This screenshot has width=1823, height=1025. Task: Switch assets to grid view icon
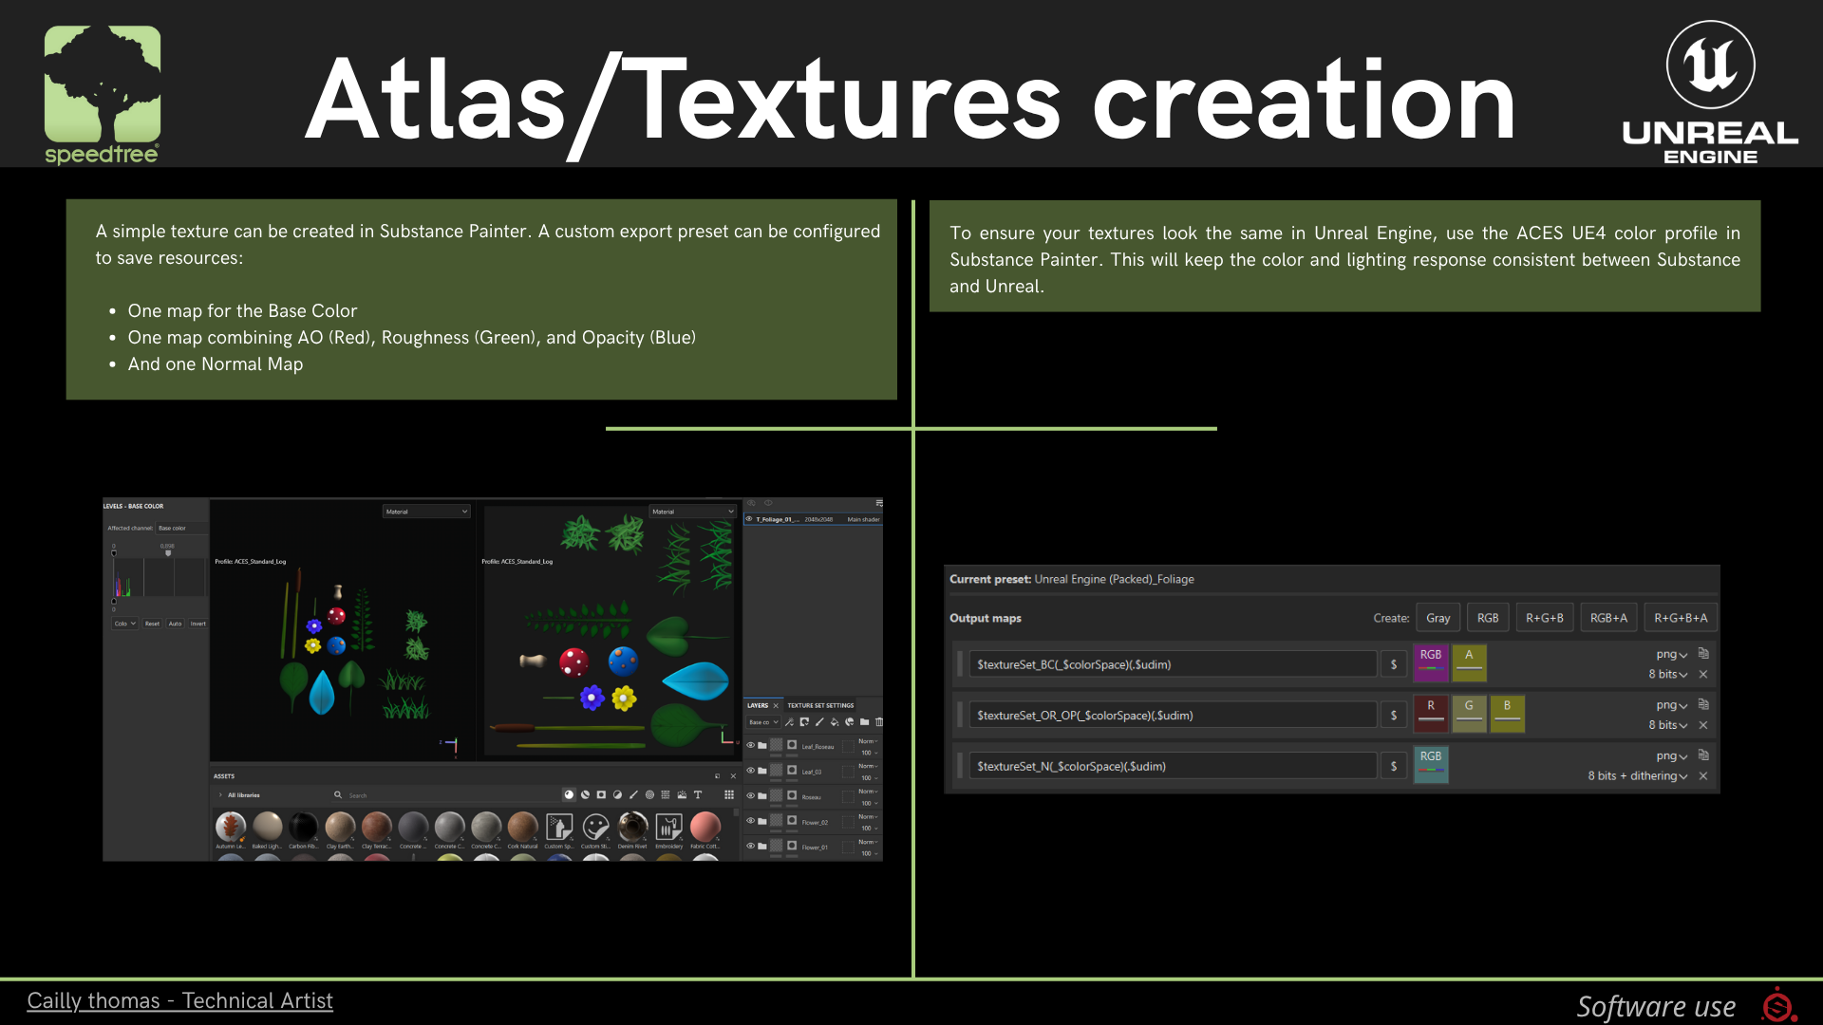coord(729,794)
